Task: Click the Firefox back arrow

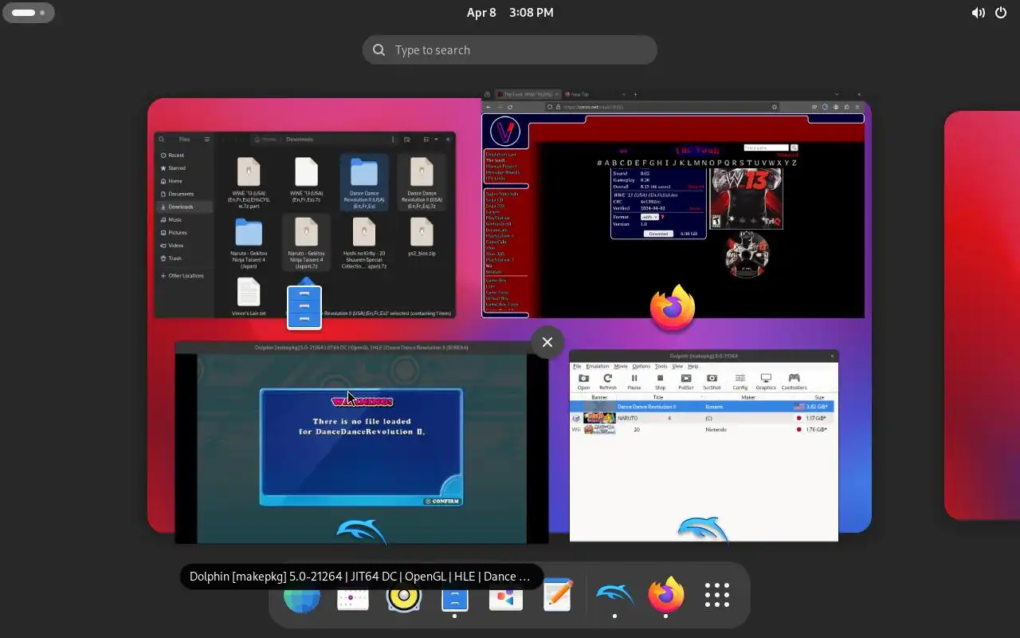Action: (488, 106)
